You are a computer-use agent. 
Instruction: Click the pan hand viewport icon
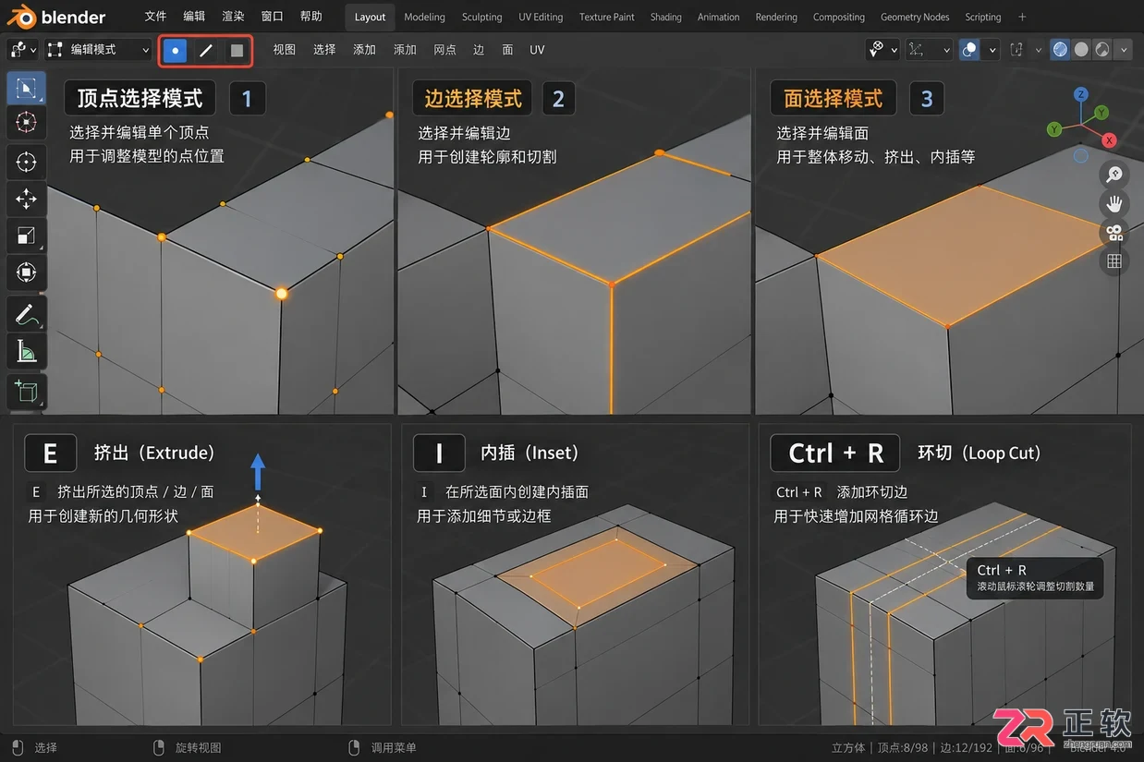(x=1114, y=203)
